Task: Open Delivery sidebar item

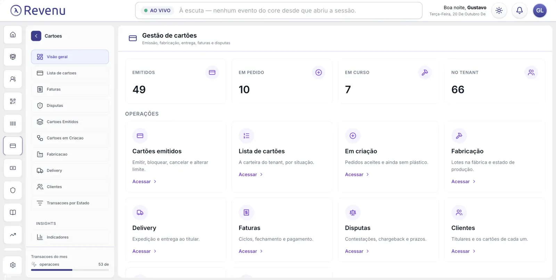Action: pos(70,171)
